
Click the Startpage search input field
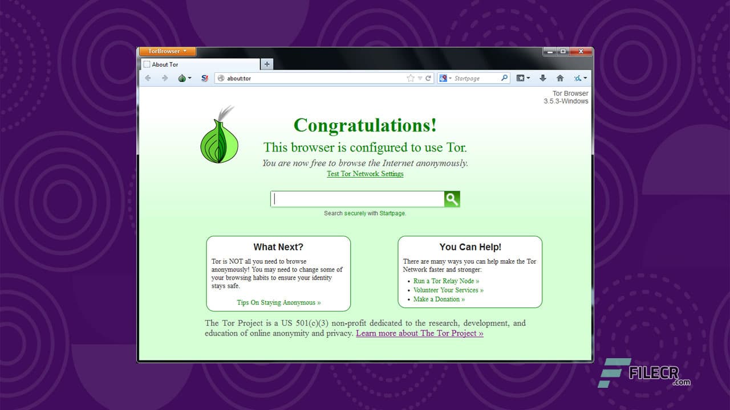coord(356,199)
